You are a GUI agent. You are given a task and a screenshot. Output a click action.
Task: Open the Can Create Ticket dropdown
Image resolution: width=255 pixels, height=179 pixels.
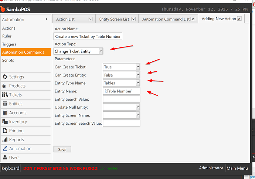coord(138,67)
